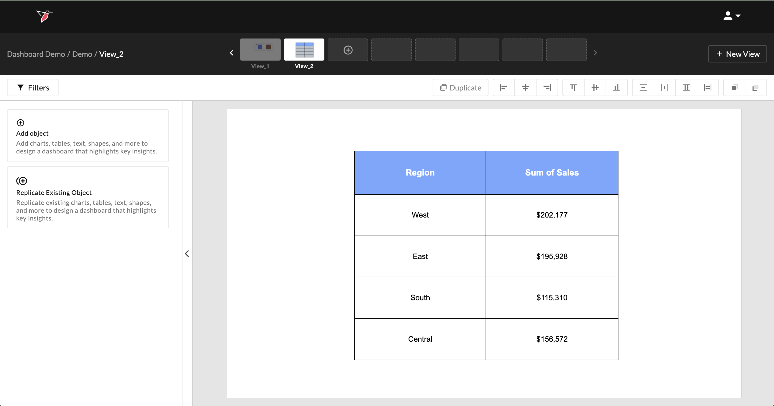Click the distribute horizontally icon
The image size is (774, 406).
(665, 87)
